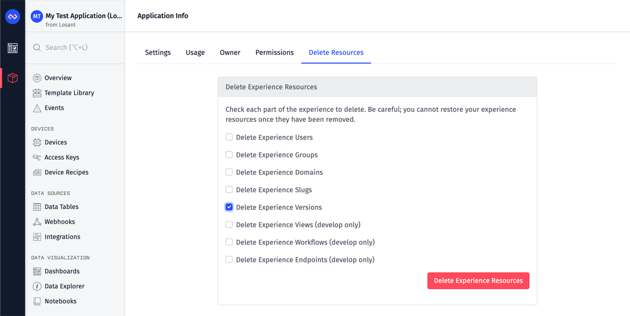Image resolution: width=630 pixels, height=316 pixels.
Task: Go to Webhooks
Action: [60, 222]
